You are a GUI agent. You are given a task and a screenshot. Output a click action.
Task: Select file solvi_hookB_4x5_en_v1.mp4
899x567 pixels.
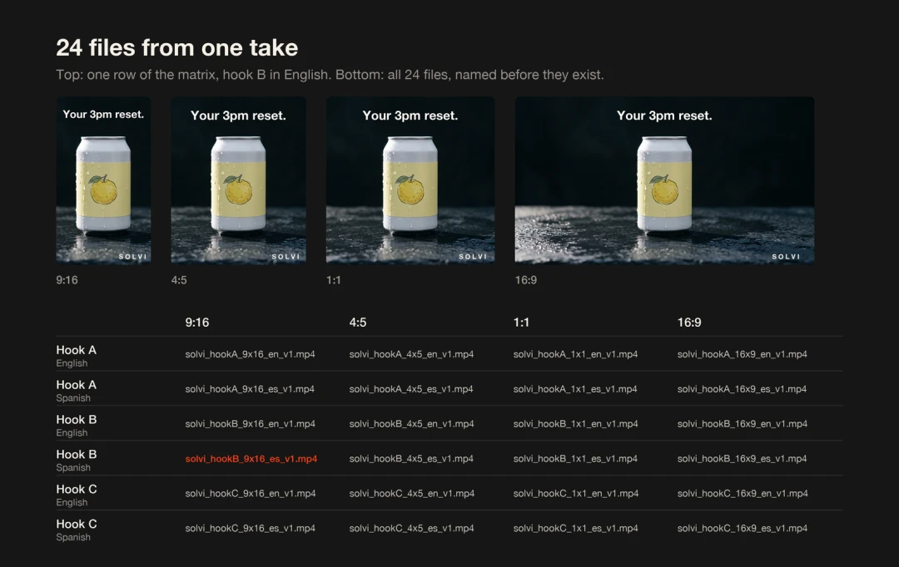412,424
